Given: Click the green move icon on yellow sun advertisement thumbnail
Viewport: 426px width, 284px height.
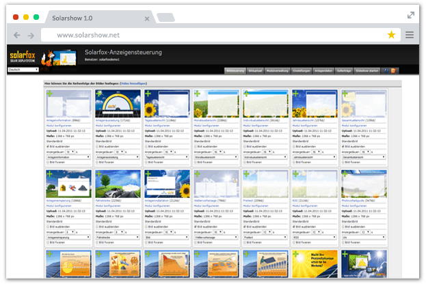Looking at the screenshot, I should pyautogui.click(x=295, y=254).
